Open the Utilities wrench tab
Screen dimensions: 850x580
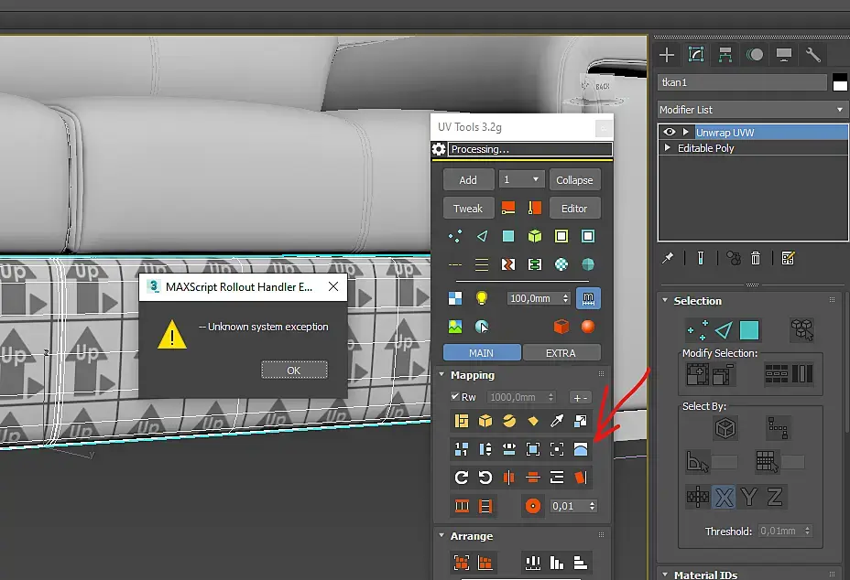pos(813,55)
